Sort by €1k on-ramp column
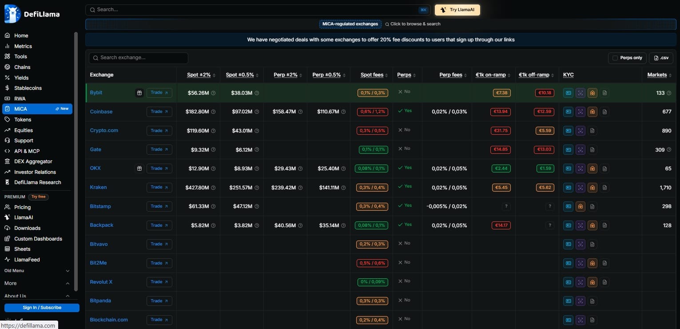This screenshot has width=680, height=329. coord(493,75)
